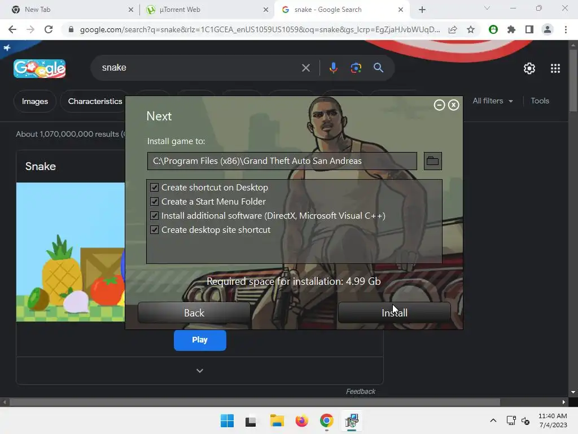The height and width of the screenshot is (434, 578).
Task: Go back in Chrome history
Action: coord(12,29)
